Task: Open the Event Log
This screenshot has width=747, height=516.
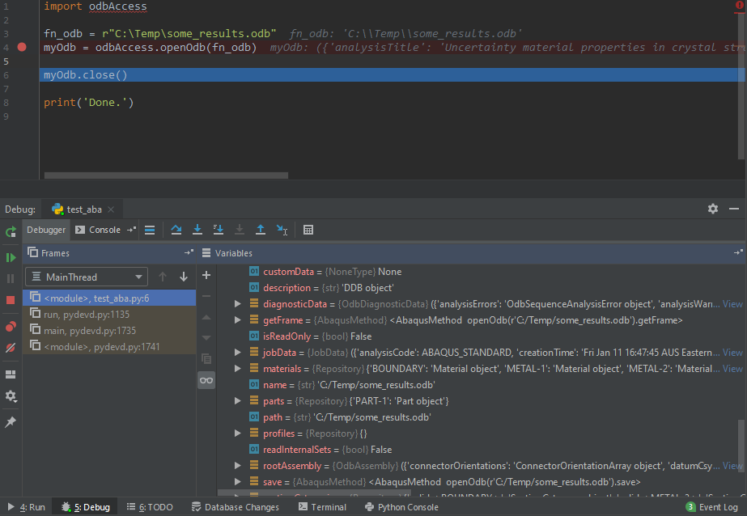Action: click(712, 507)
